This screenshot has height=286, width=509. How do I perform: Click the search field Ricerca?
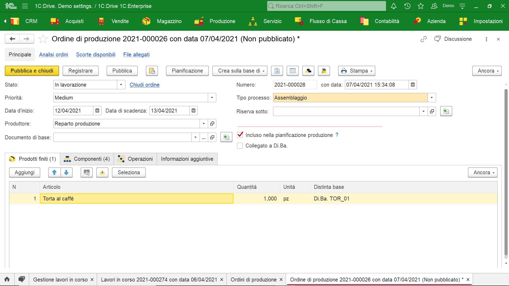[x=327, y=6]
